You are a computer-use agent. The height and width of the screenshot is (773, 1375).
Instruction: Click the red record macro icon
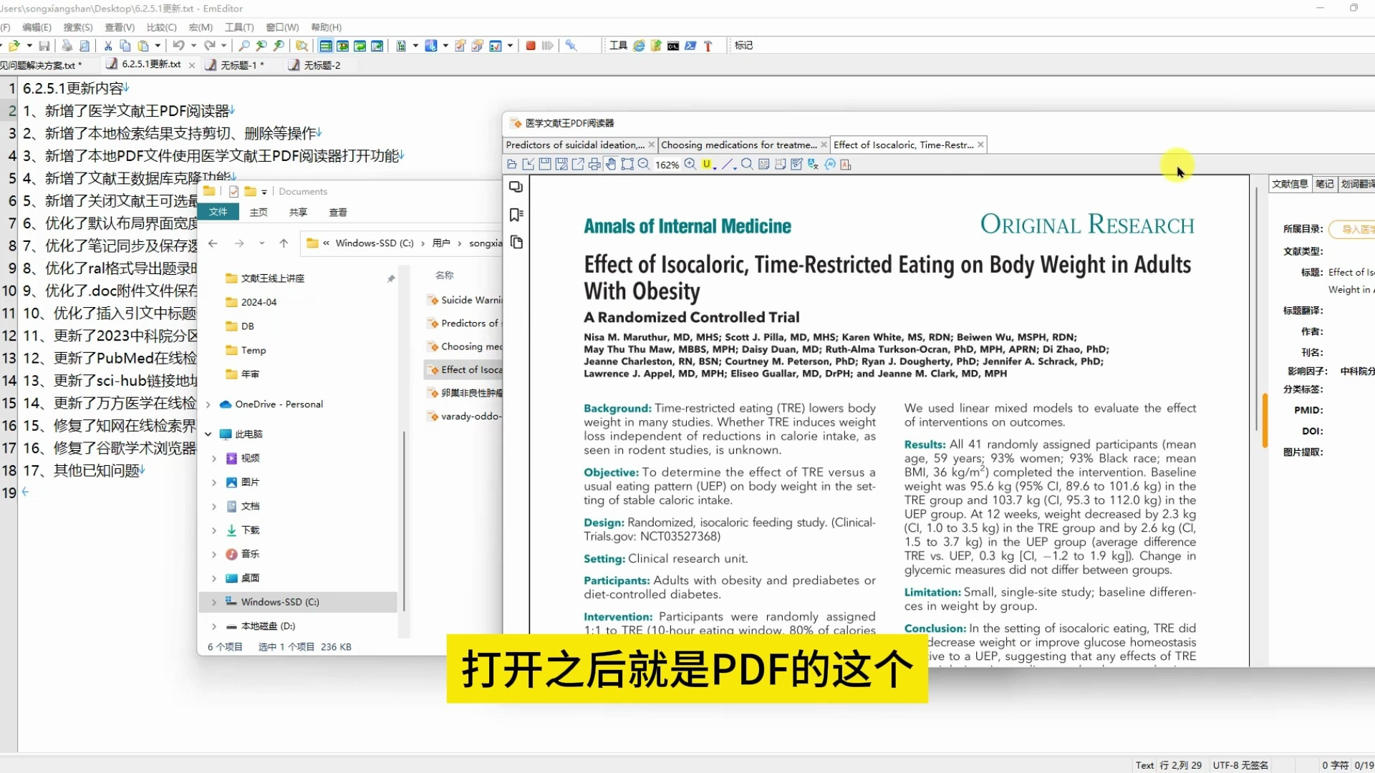531,45
